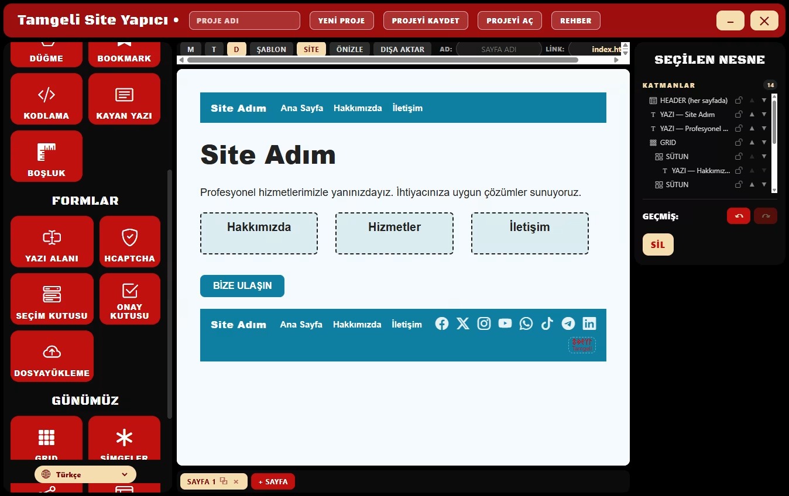Toggle lock on YAZI — Site Adım layer
Screen dimensions: 789x496
pyautogui.click(x=739, y=114)
